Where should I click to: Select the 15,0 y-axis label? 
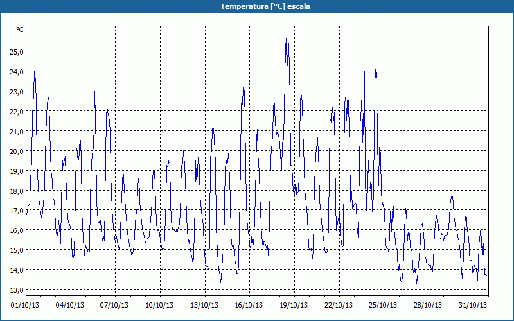coord(17,250)
